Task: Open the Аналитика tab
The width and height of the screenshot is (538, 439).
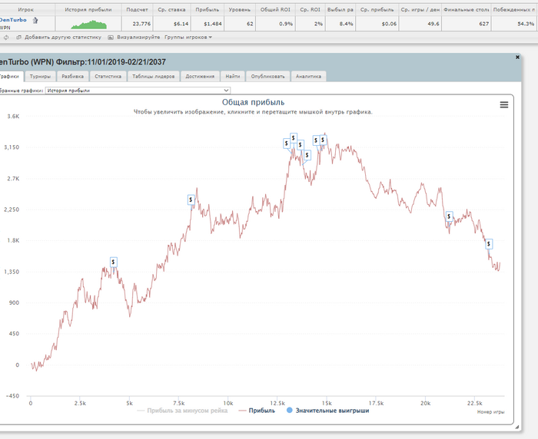Action: [x=308, y=77]
